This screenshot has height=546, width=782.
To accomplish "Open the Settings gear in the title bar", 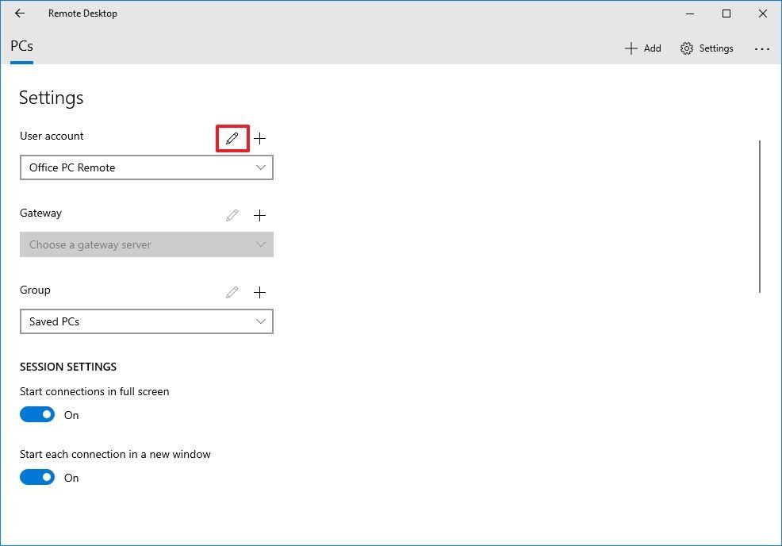I will 706,48.
